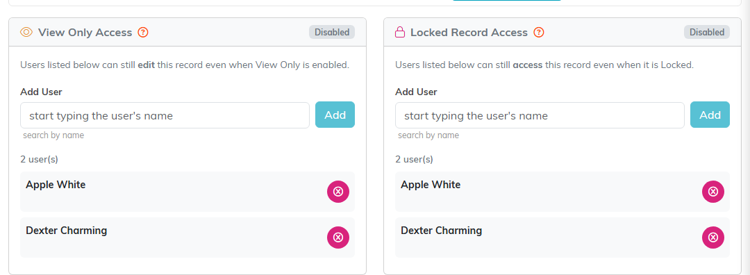Screen dimensions: 750x275
Task: Click the View Only Access heading
Action: pyautogui.click(x=85, y=33)
